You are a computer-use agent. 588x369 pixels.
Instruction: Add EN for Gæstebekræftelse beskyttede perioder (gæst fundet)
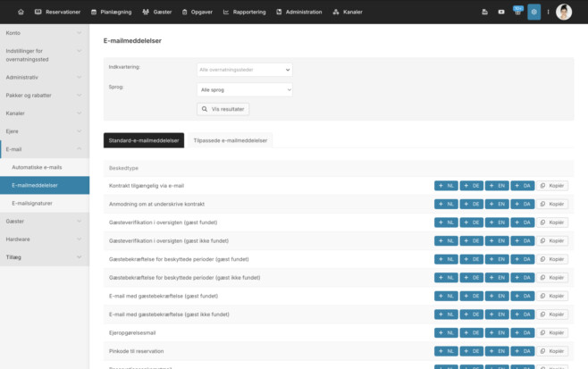pyautogui.click(x=497, y=259)
